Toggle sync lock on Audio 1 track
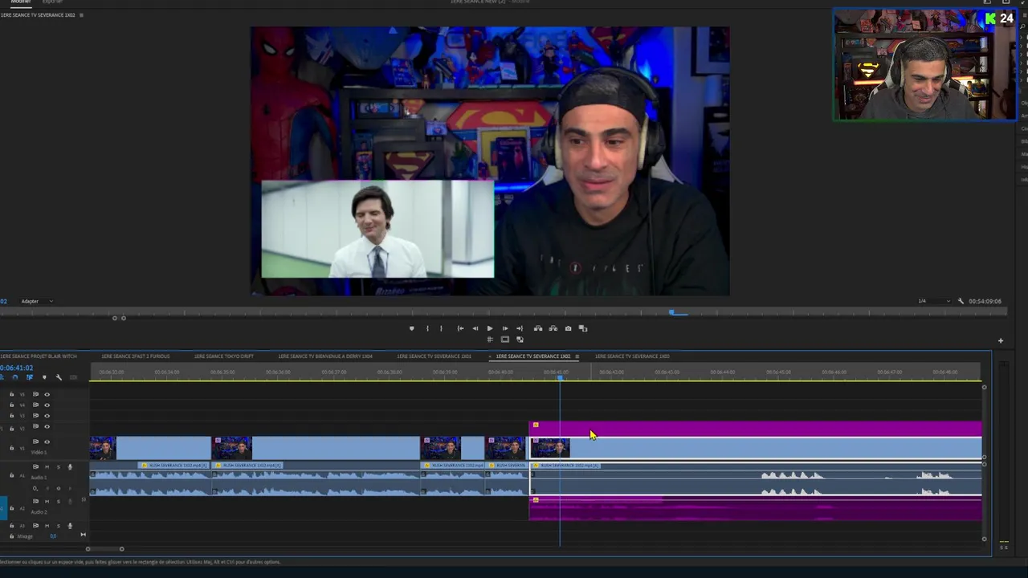 (35, 467)
